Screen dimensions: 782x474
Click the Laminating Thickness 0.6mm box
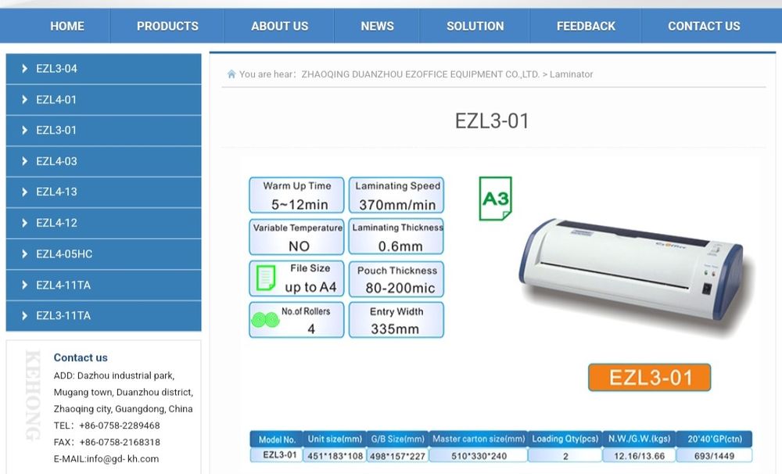(396, 236)
